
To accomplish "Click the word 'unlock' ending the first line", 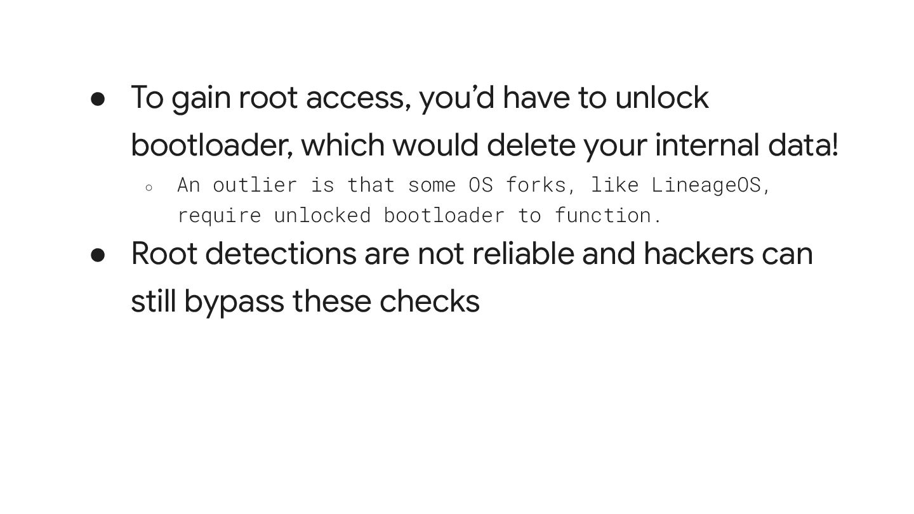I will pyautogui.click(x=661, y=98).
